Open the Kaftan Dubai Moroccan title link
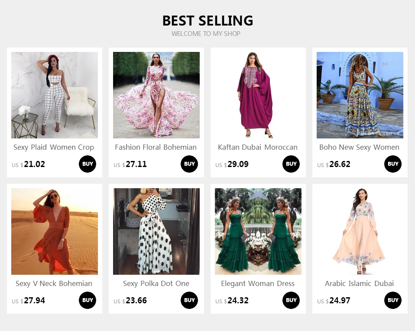This screenshot has height=331, width=415. 258,147
